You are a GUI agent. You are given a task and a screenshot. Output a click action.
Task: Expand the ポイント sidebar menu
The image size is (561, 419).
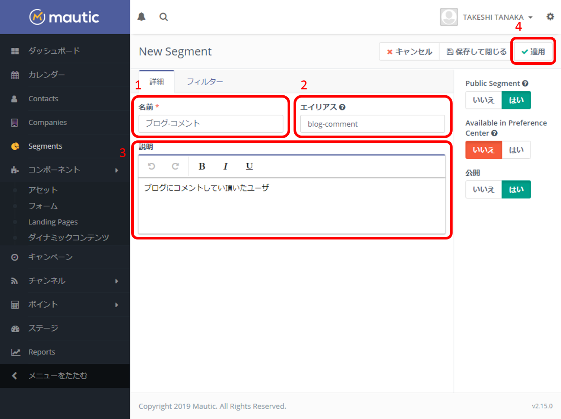[65, 305]
